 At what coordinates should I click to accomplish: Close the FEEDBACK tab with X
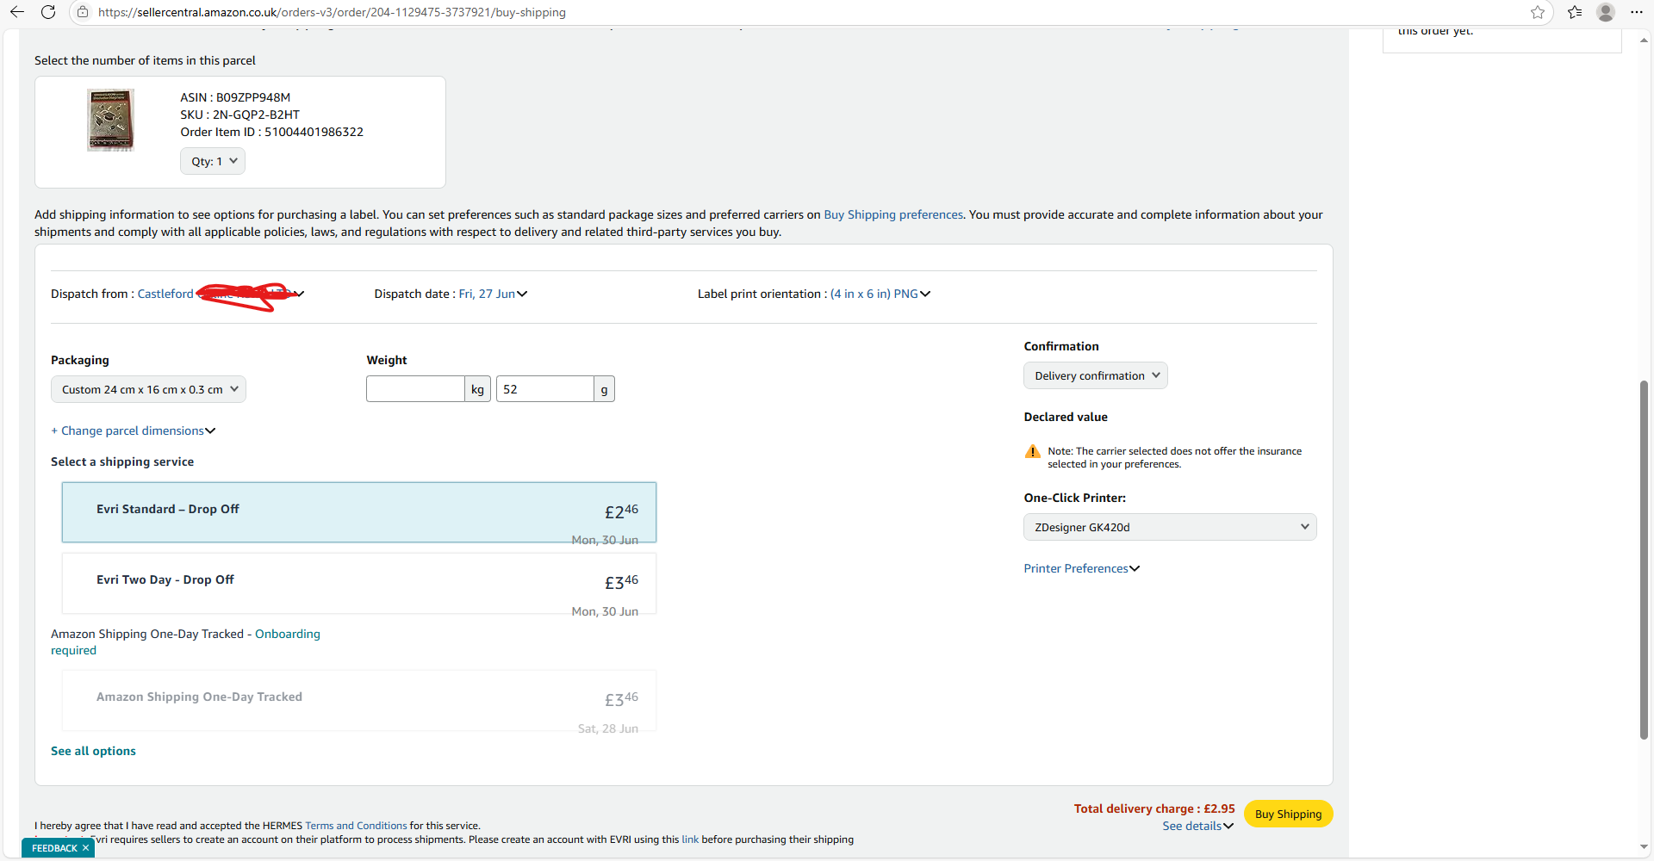tap(85, 848)
